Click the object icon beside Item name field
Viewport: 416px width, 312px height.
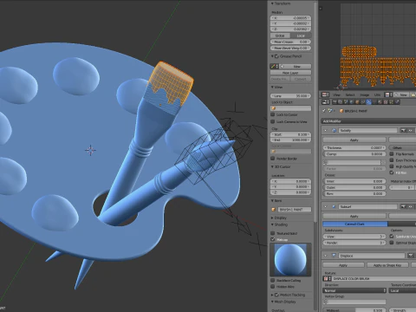coord(274,210)
